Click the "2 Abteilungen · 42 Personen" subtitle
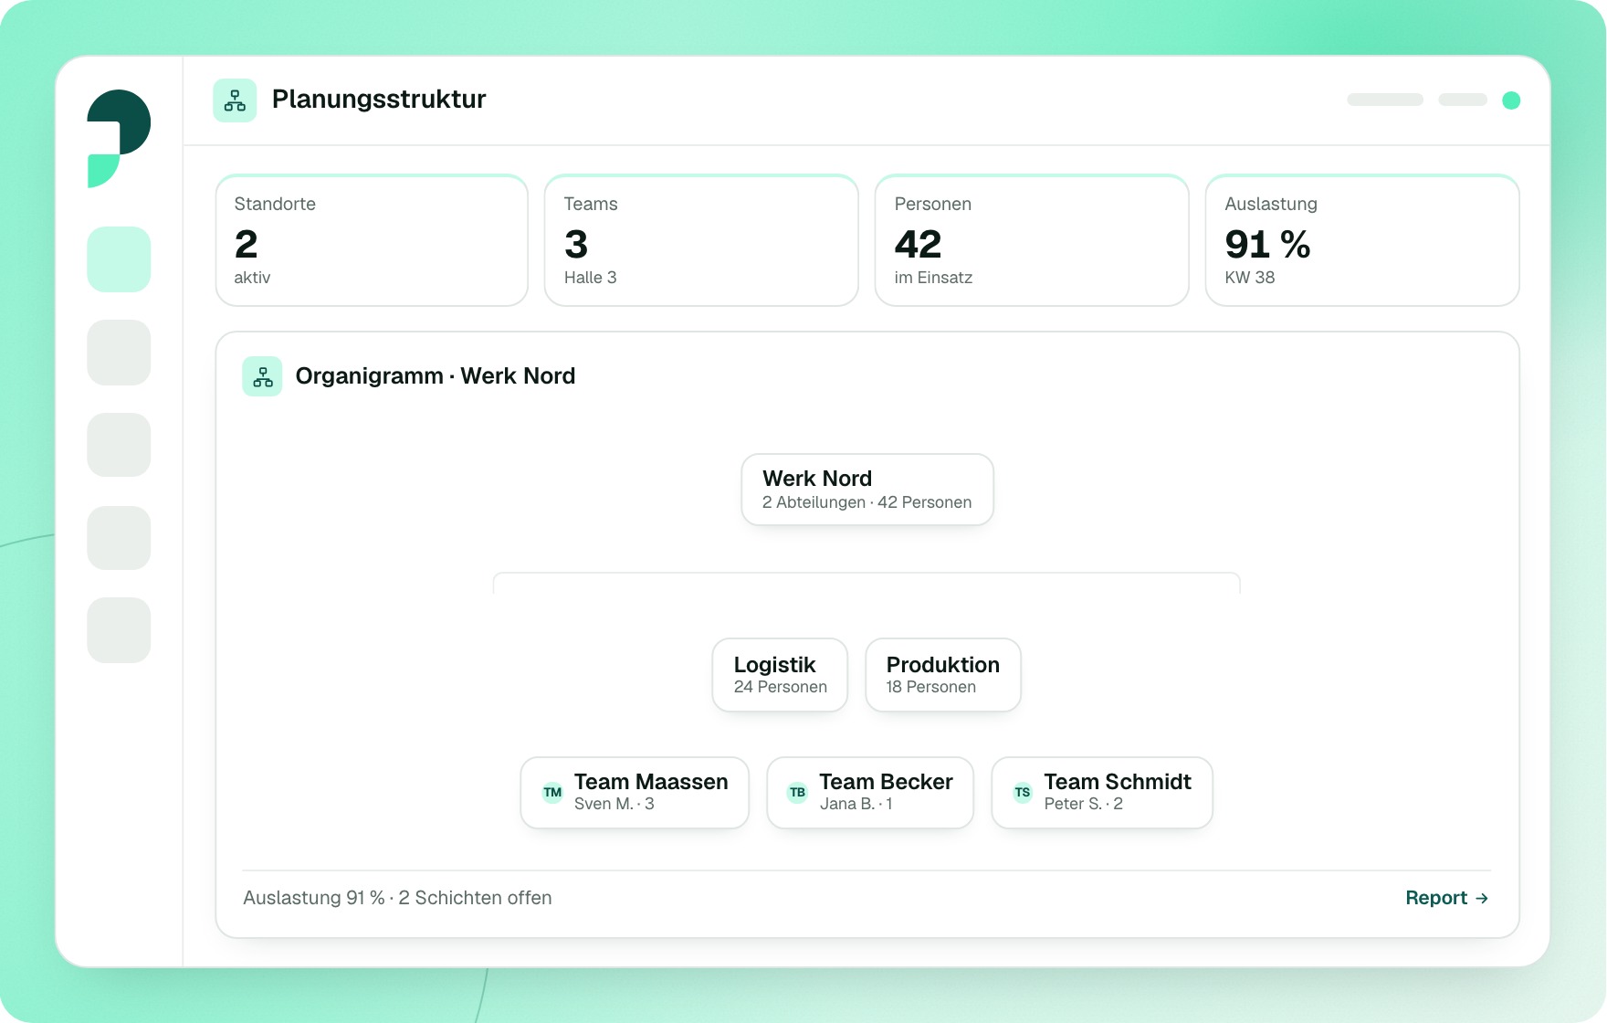 pyautogui.click(x=867, y=502)
